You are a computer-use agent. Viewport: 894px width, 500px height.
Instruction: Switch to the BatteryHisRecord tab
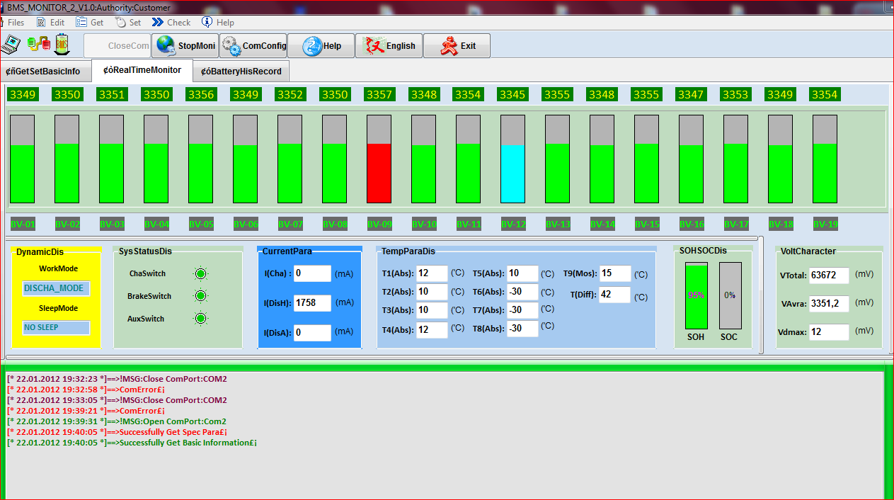241,72
